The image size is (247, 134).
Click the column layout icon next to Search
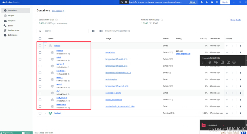coord(93,31)
